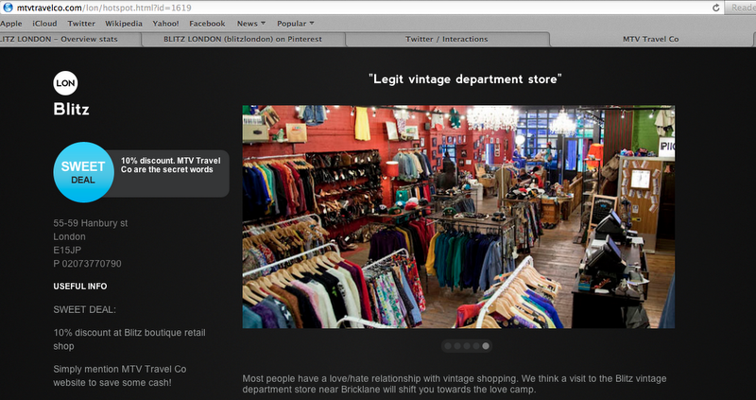Switch to Twitter / Interactions tab
The height and width of the screenshot is (400, 756).
tap(447, 39)
